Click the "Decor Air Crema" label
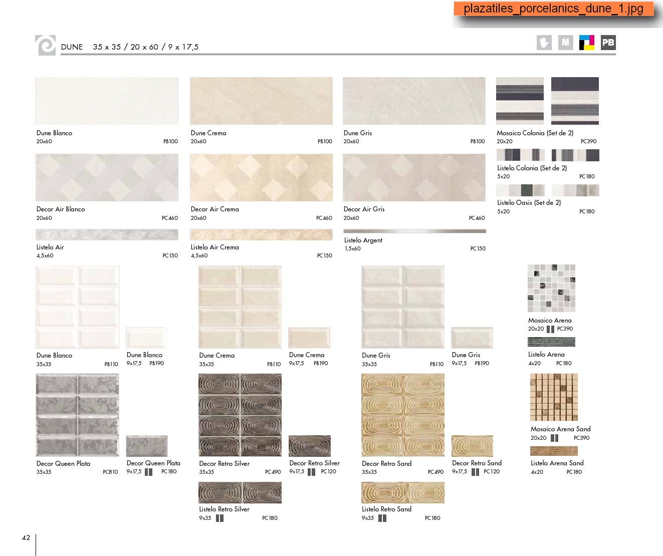The width and height of the screenshot is (663, 556). [215, 209]
